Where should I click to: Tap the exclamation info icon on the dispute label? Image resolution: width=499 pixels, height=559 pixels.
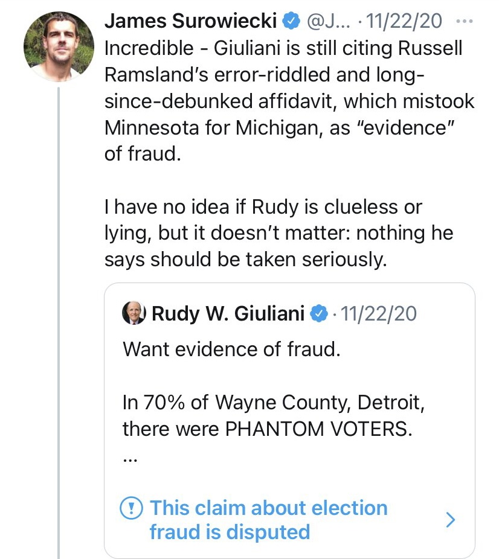pyautogui.click(x=132, y=508)
